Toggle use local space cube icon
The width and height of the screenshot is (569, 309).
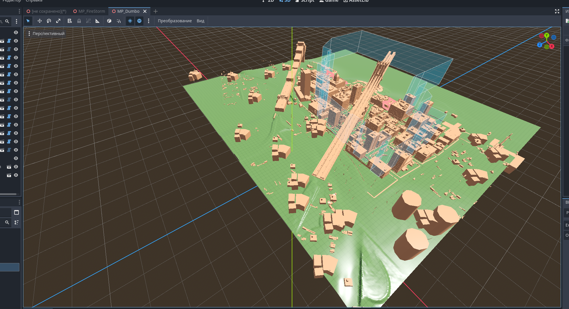pos(109,21)
